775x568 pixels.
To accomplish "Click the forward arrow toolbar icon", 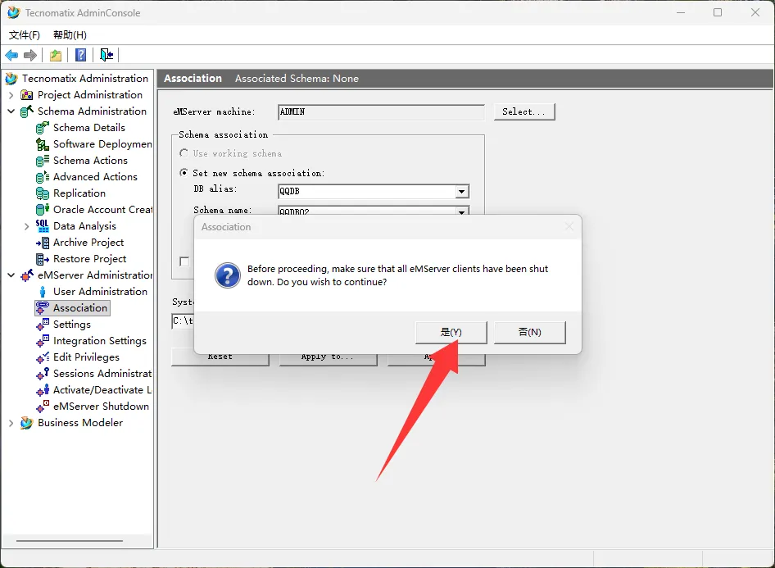I will [x=30, y=55].
